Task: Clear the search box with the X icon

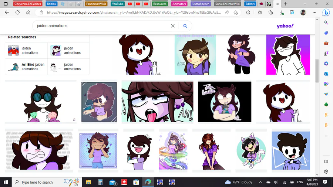Action: click(x=173, y=26)
